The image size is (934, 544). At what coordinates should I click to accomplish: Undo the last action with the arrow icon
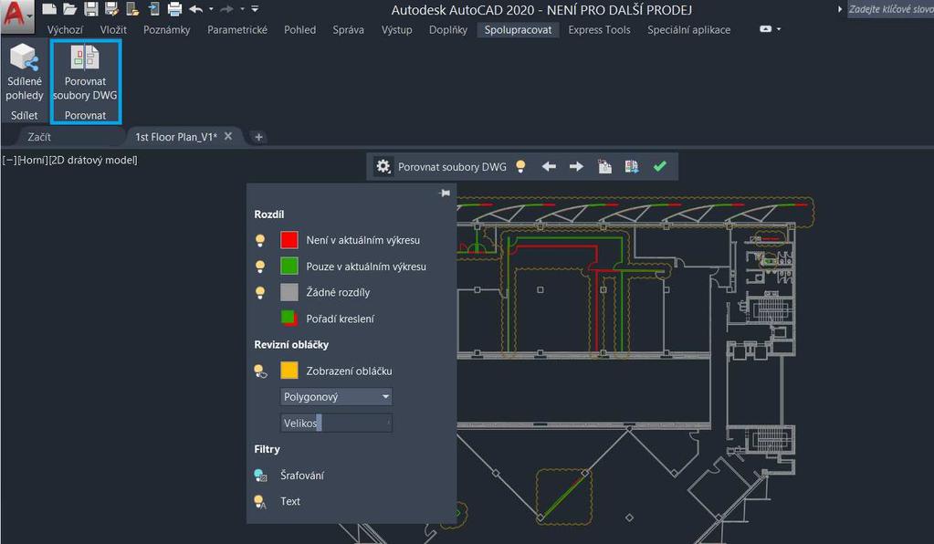(x=195, y=9)
